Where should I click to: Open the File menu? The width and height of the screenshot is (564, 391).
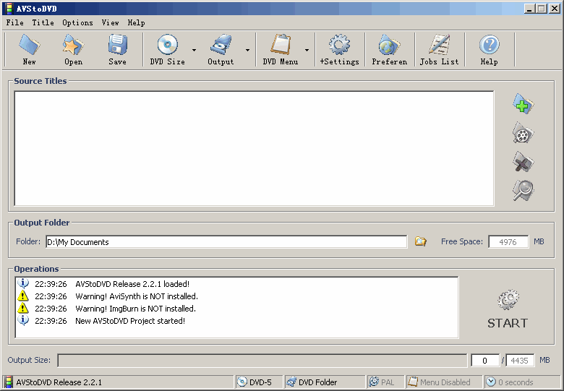[14, 22]
